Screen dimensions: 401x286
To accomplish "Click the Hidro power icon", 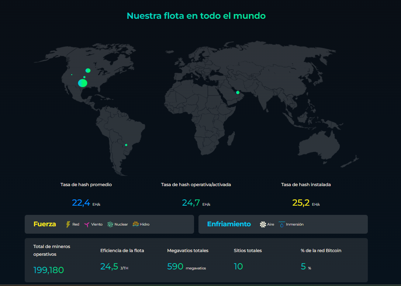I will tap(135, 224).
